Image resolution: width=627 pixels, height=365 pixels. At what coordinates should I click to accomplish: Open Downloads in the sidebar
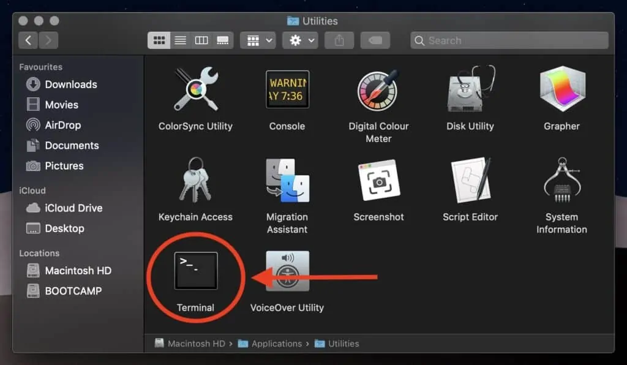(62, 85)
